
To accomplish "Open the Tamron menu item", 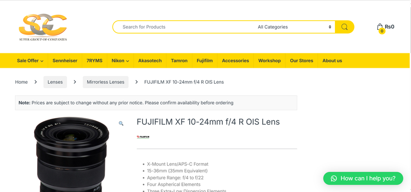I will coord(180,61).
